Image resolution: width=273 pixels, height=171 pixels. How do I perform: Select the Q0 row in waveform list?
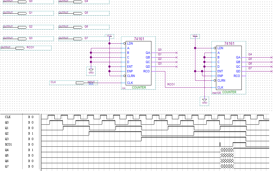[x=20, y=122]
